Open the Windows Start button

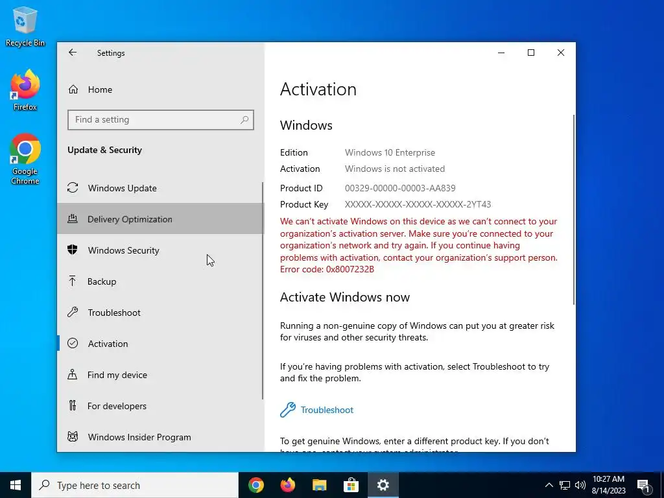(x=16, y=485)
